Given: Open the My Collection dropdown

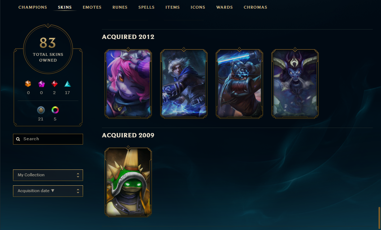Looking at the screenshot, I should click(48, 175).
